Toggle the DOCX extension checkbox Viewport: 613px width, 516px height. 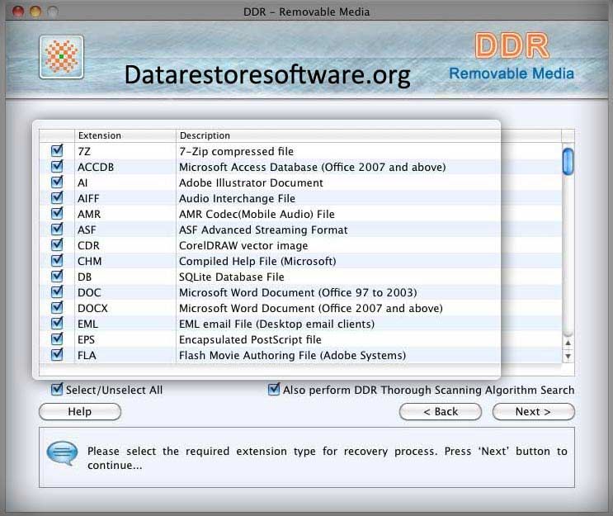click(57, 308)
